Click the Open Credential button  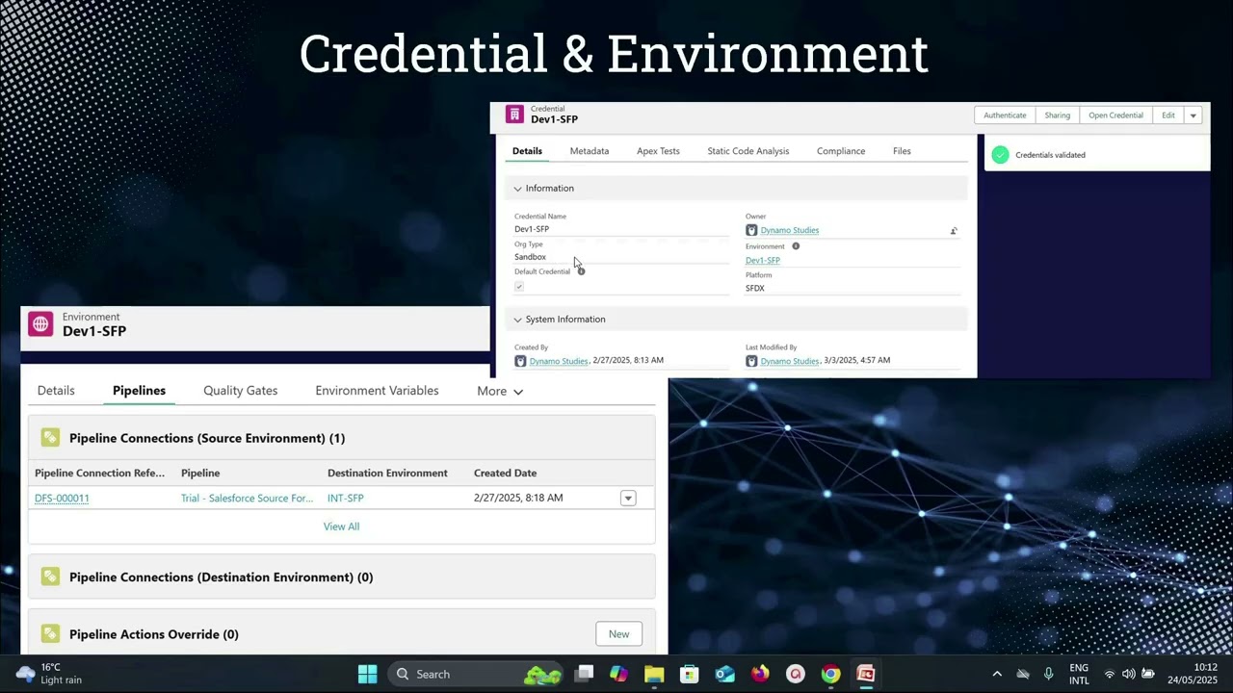click(1115, 115)
